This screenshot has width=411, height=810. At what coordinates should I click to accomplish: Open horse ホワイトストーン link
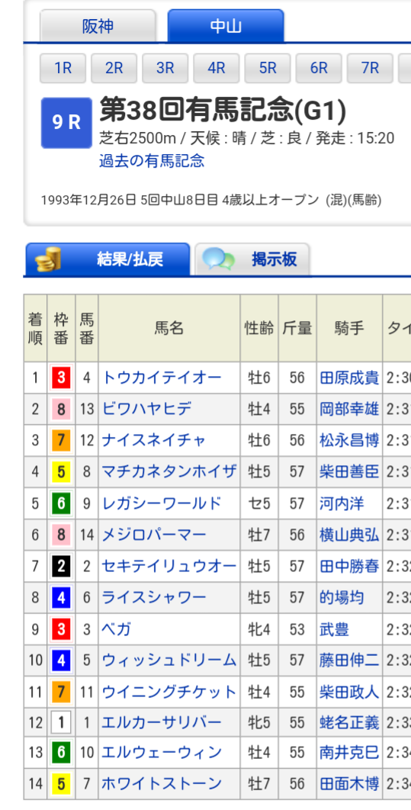[x=162, y=783]
